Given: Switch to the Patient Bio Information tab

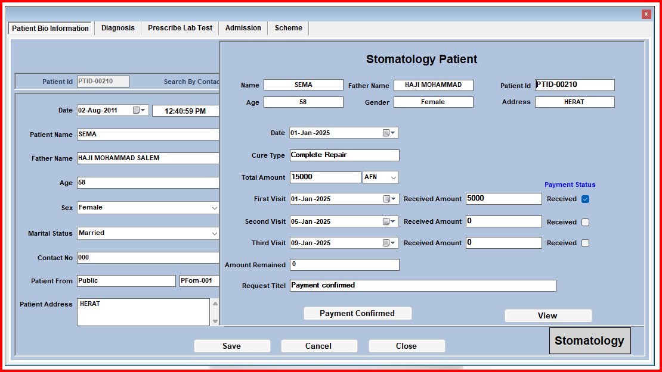Looking at the screenshot, I should [x=50, y=28].
